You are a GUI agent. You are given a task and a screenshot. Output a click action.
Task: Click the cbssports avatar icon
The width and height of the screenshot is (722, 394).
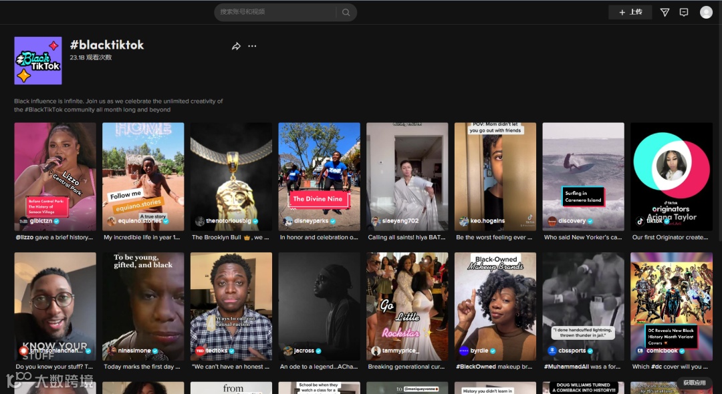[552, 351]
